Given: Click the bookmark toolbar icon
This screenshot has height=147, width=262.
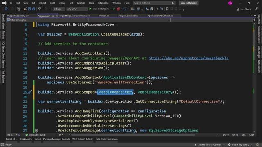Looking at the screenshot, I should [167, 9].
